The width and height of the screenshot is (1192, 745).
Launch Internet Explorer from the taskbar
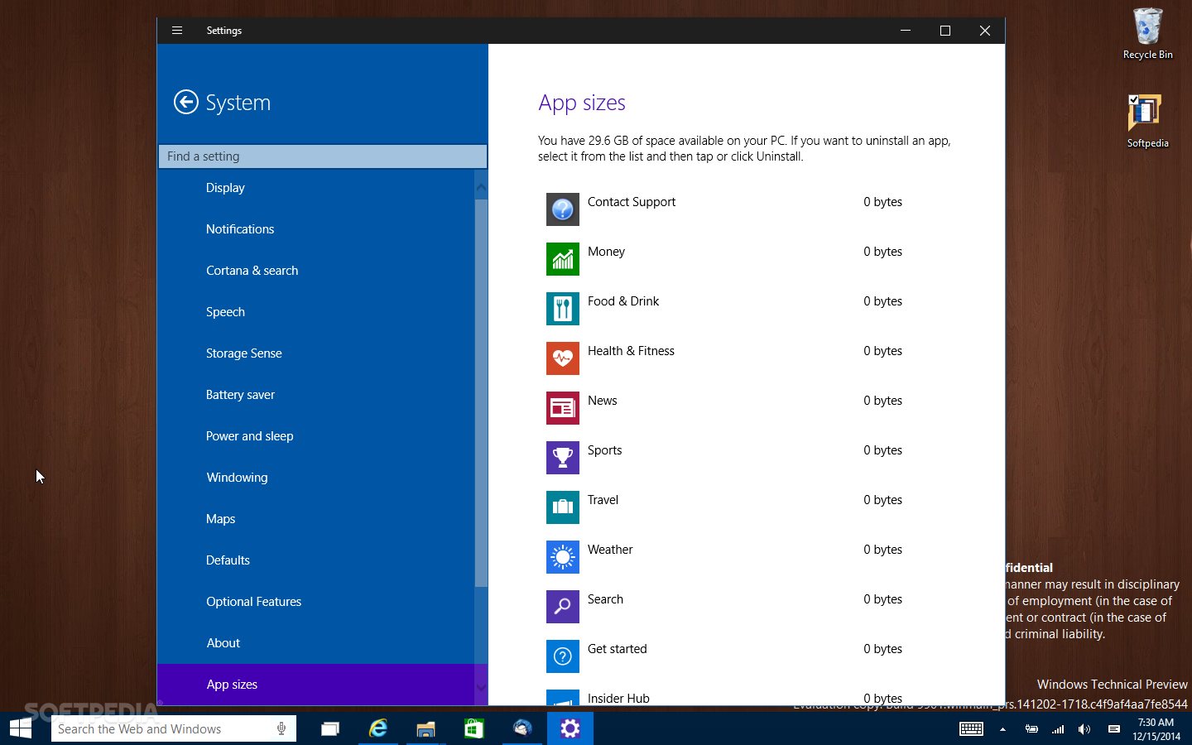click(x=378, y=728)
